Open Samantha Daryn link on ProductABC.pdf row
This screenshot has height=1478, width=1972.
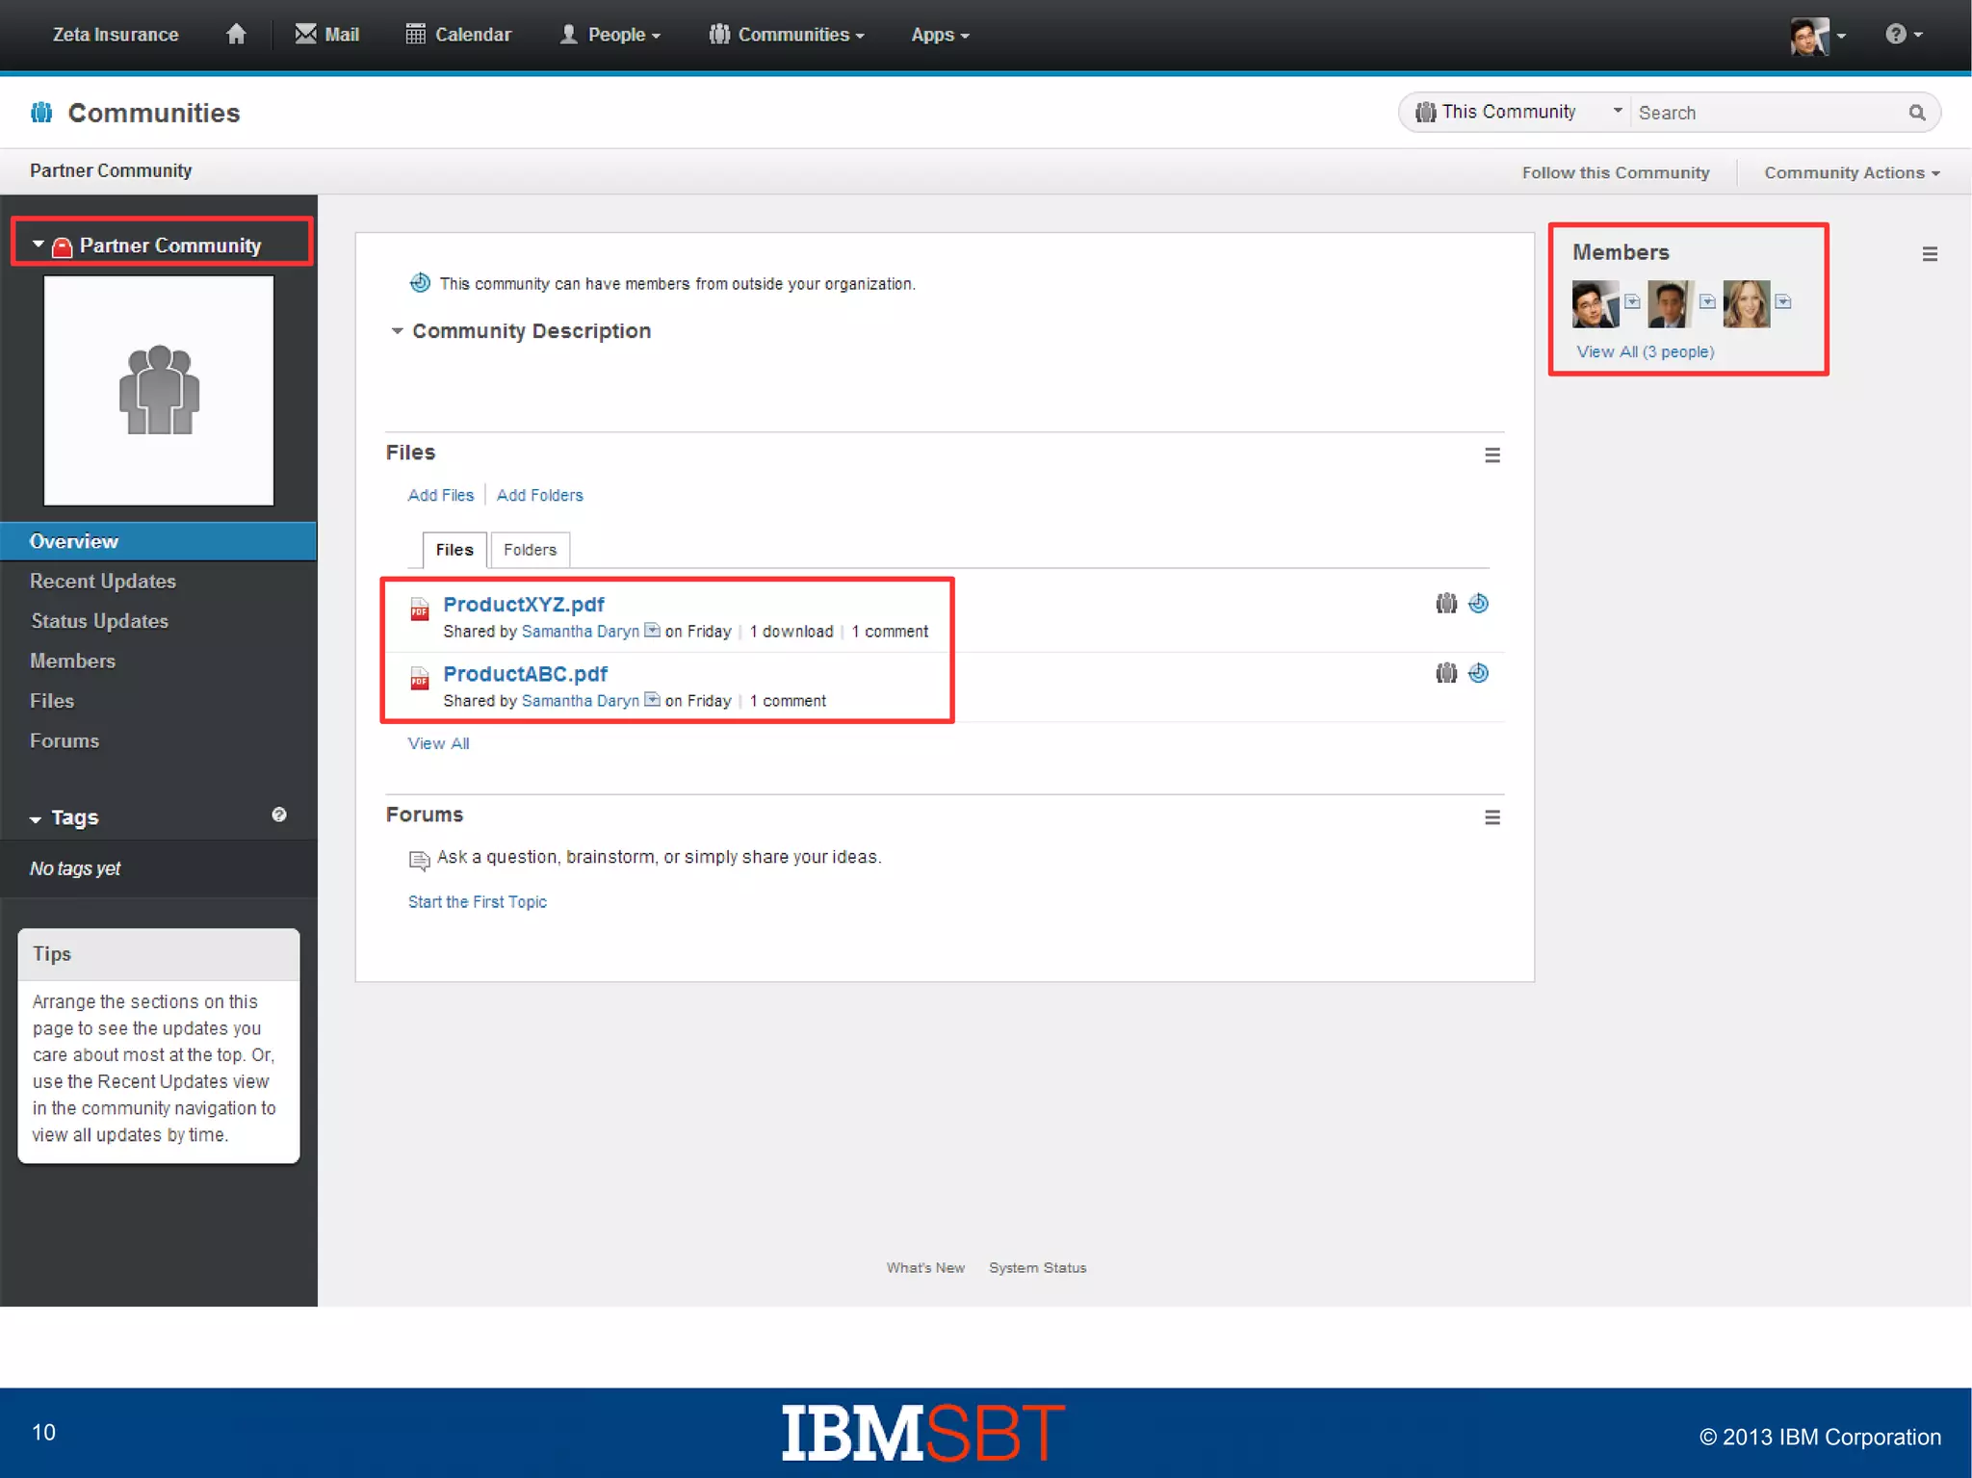pyautogui.click(x=581, y=701)
